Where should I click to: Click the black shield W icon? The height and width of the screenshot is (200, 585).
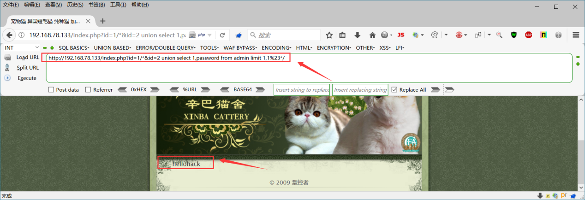[x=514, y=35]
